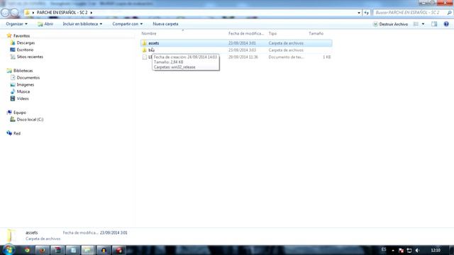The width and height of the screenshot is (454, 255).
Task: Change view with the view icon
Action: (x=416, y=24)
